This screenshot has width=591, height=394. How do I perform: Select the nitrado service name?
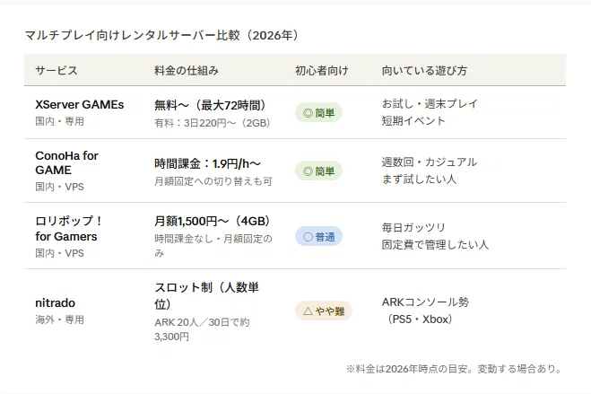55,302
